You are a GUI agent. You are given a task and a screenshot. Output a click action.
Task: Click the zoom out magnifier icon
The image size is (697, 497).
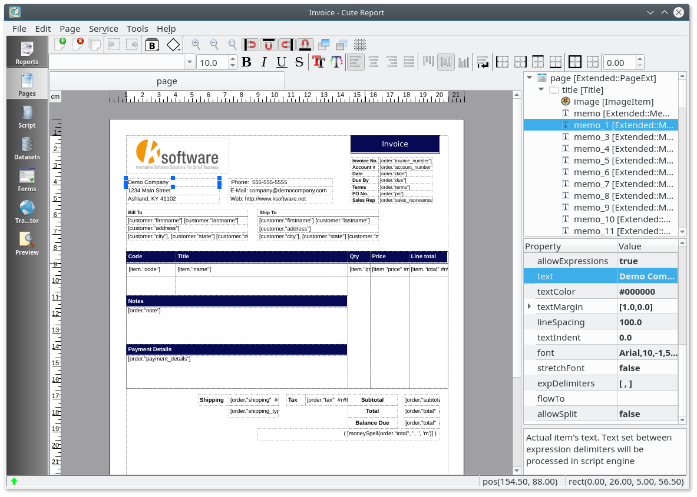214,45
